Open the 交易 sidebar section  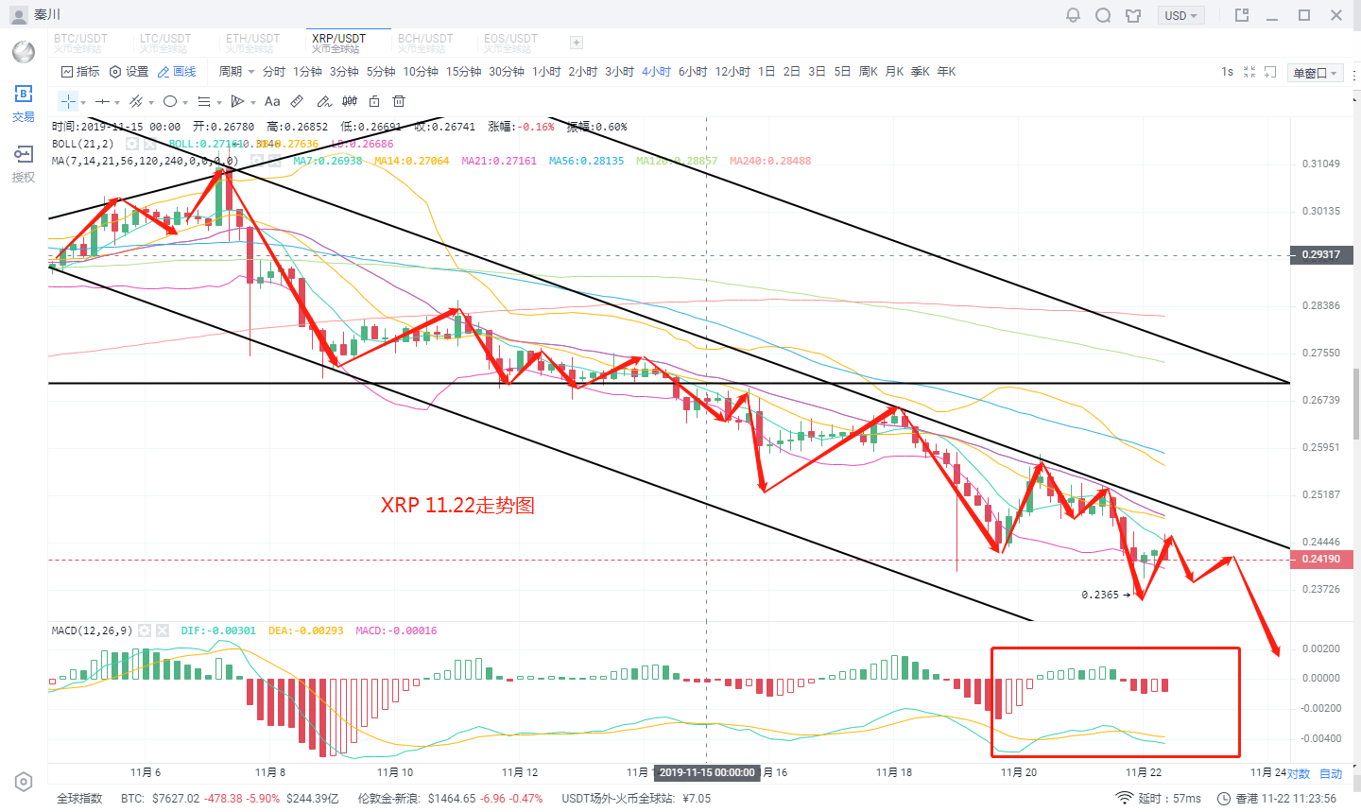pyautogui.click(x=24, y=103)
